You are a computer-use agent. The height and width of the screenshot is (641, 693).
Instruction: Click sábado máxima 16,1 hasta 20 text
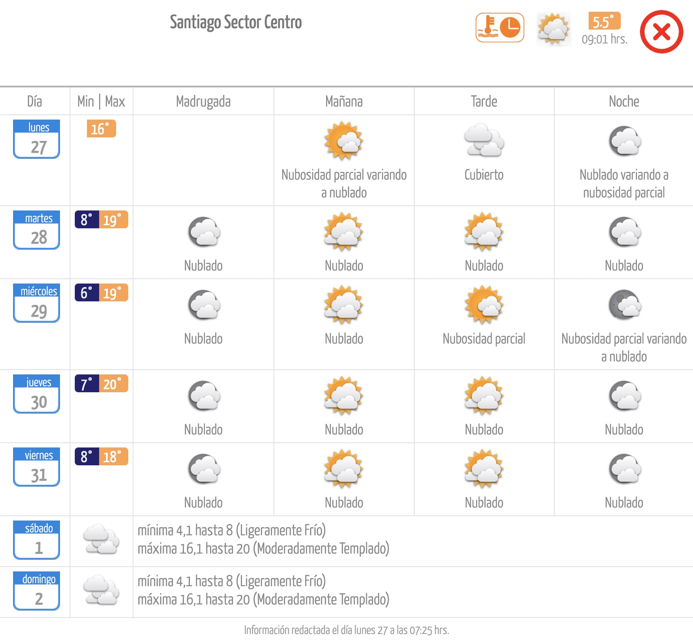263,549
